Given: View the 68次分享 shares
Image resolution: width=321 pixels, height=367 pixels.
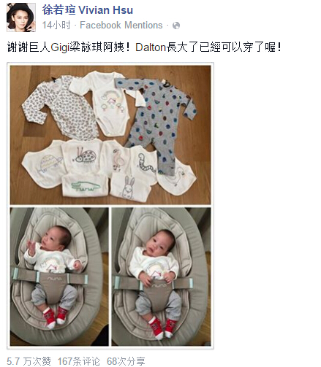Looking at the screenshot, I should (x=126, y=361).
